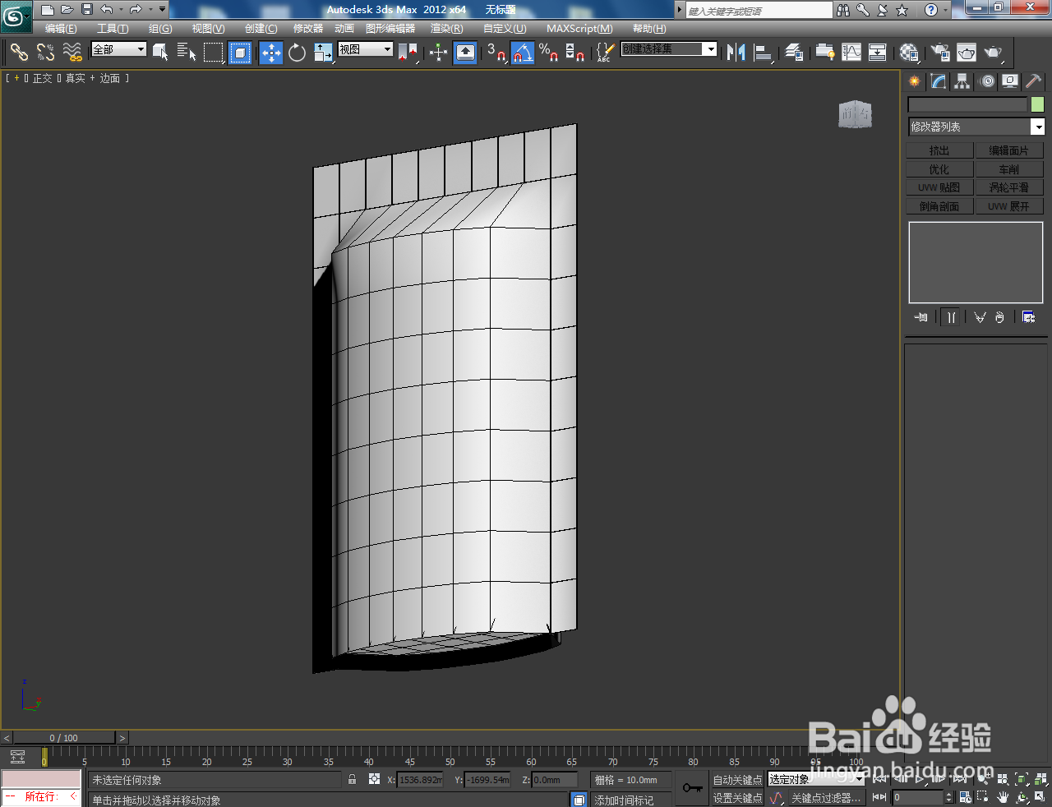Open Rendered Frame Window icon

click(967, 53)
